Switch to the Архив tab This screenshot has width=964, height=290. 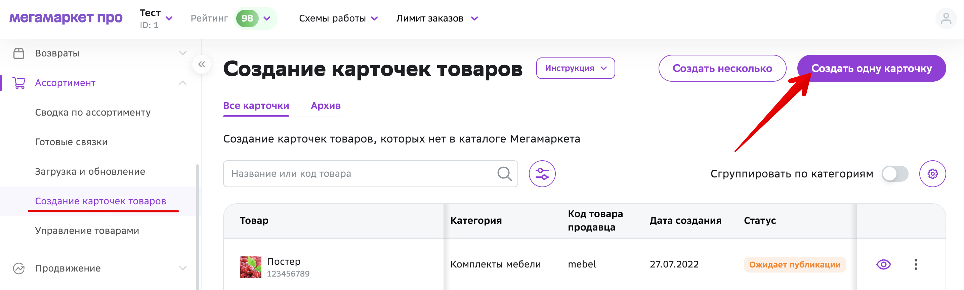coord(326,106)
